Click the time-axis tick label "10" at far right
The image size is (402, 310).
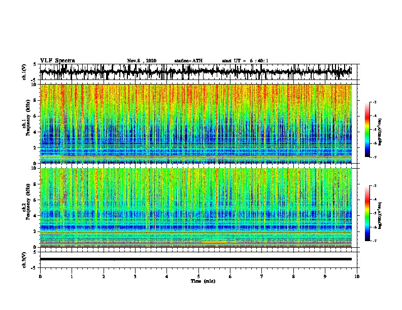pyautogui.click(x=357, y=277)
